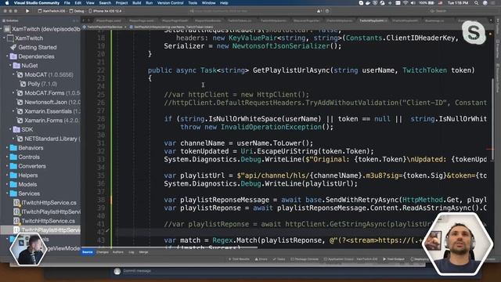
Task: Click the Dependencies folder icon
Action: tap(13, 56)
